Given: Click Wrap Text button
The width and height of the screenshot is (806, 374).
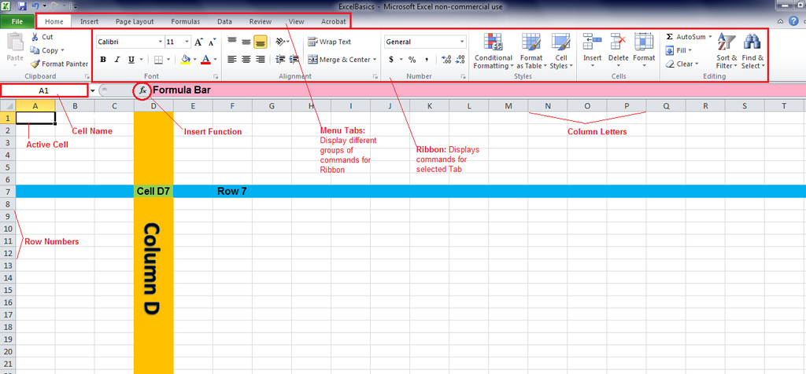Looking at the screenshot, I should click(330, 42).
